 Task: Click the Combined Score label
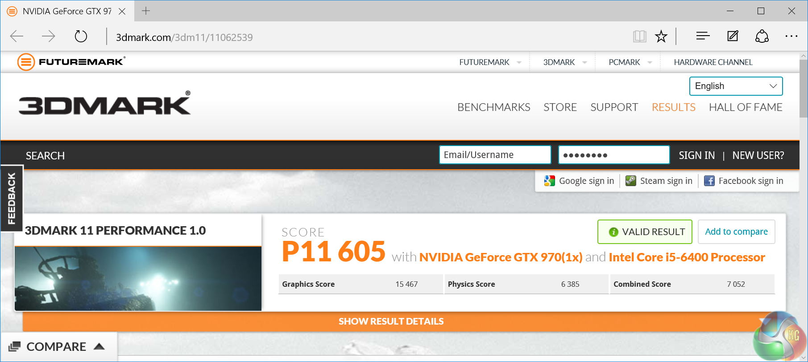(x=642, y=284)
